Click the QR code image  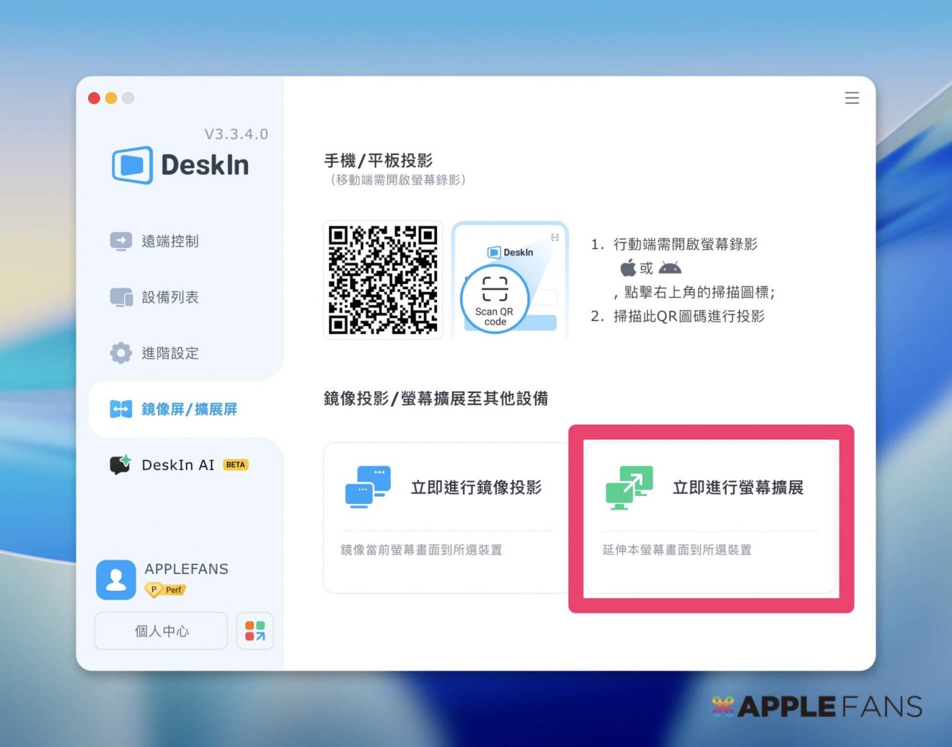(383, 280)
